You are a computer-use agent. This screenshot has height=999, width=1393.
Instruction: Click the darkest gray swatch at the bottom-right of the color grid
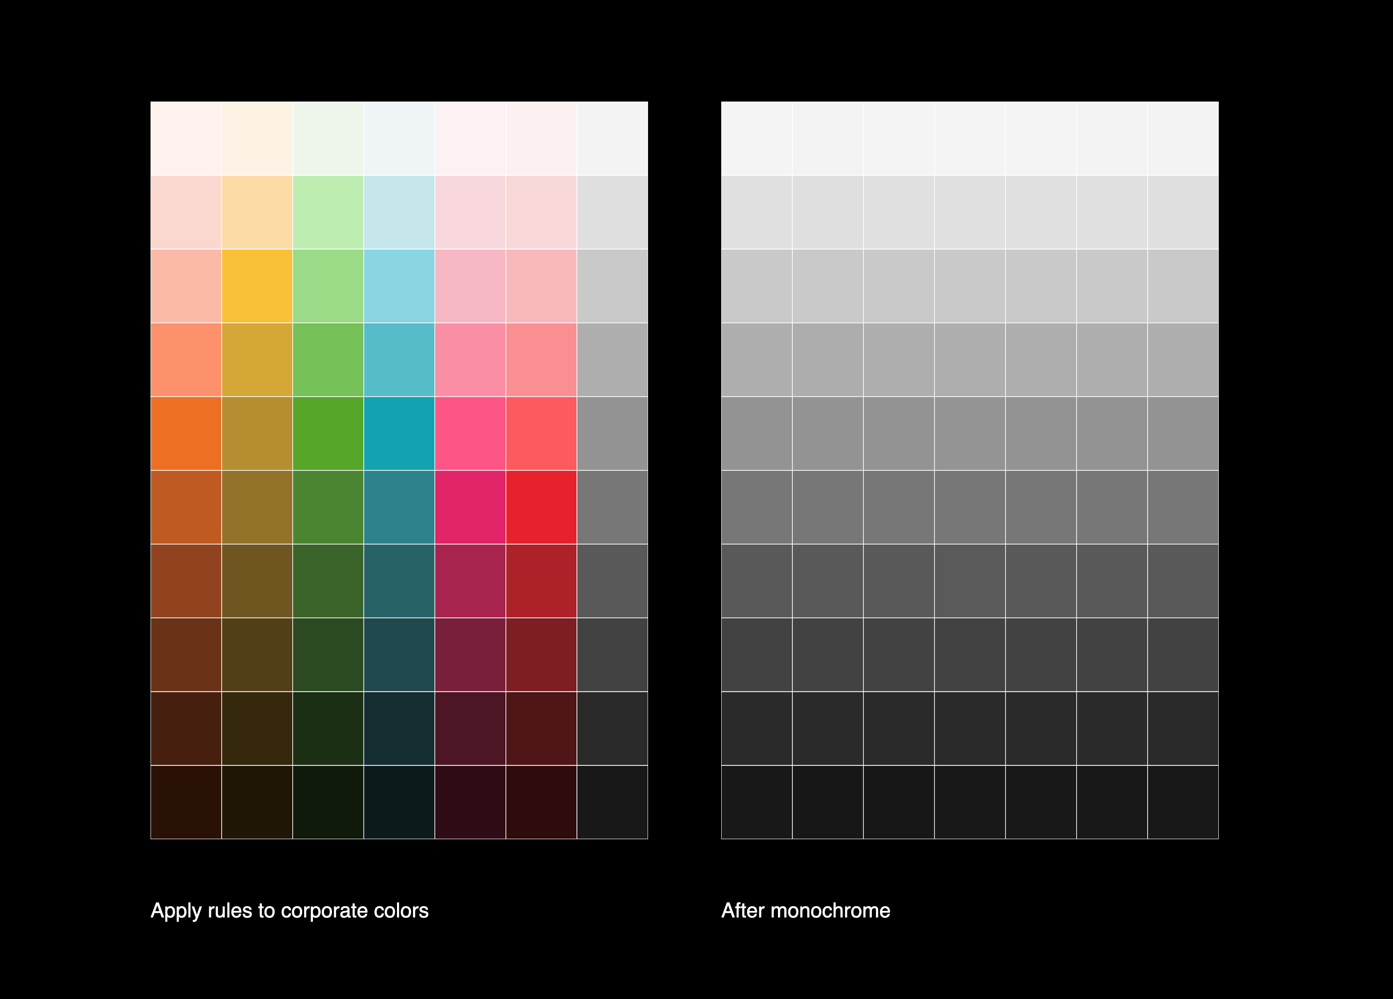coord(612,802)
